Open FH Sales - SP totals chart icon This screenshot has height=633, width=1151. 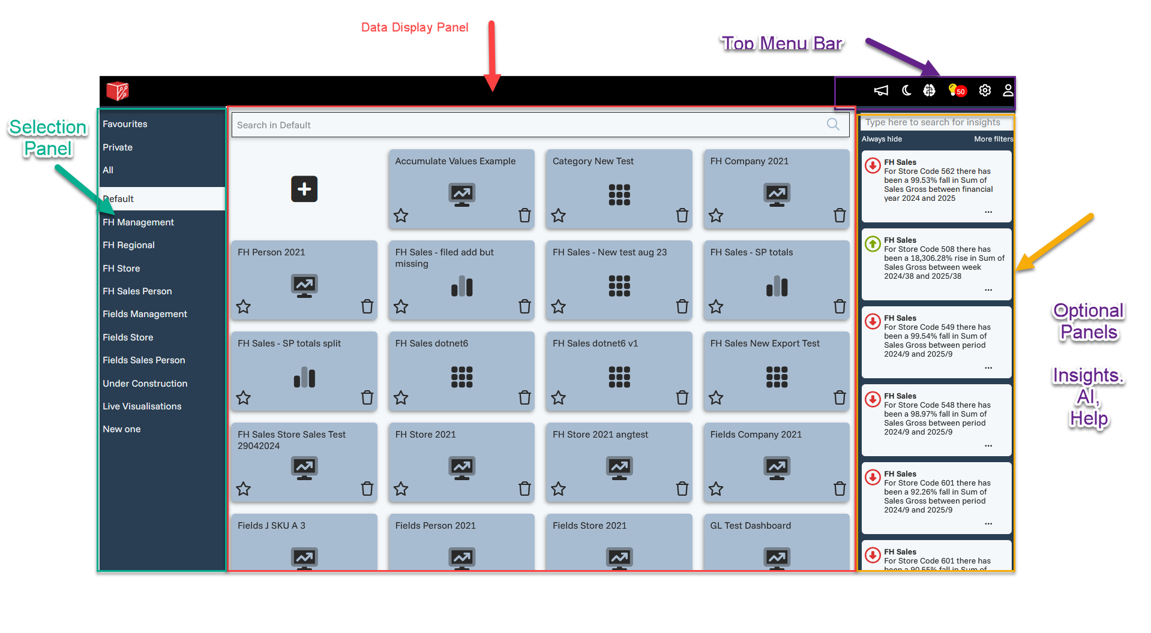pos(777,286)
